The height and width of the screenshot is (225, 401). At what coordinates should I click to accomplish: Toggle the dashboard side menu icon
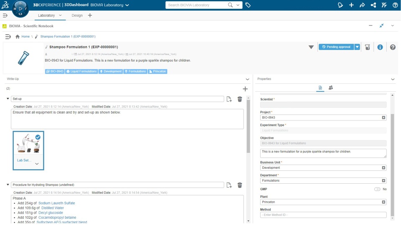tap(5, 15)
